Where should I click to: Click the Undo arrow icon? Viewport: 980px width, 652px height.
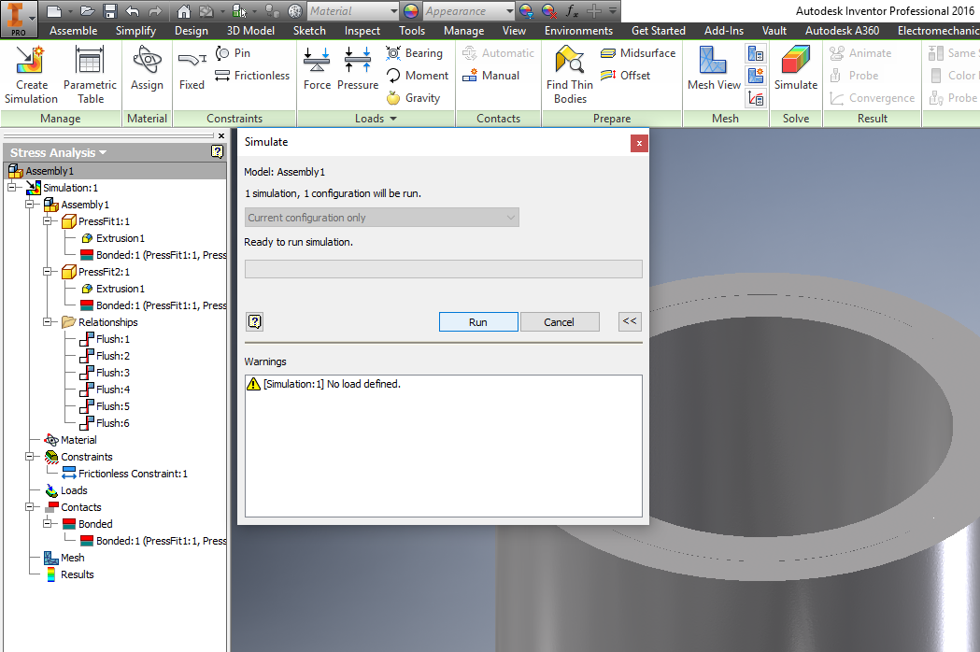(x=132, y=11)
